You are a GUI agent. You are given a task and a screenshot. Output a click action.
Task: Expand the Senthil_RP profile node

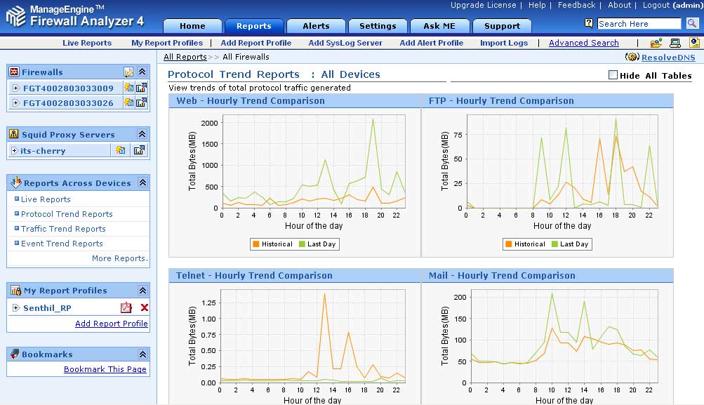tap(15, 308)
